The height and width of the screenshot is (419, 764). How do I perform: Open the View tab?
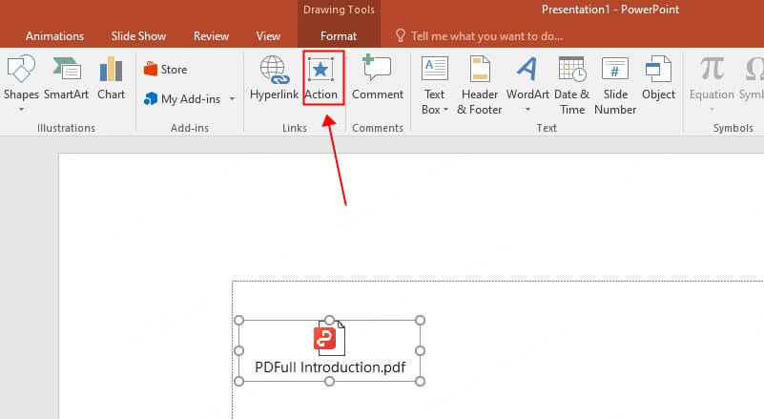pos(268,36)
